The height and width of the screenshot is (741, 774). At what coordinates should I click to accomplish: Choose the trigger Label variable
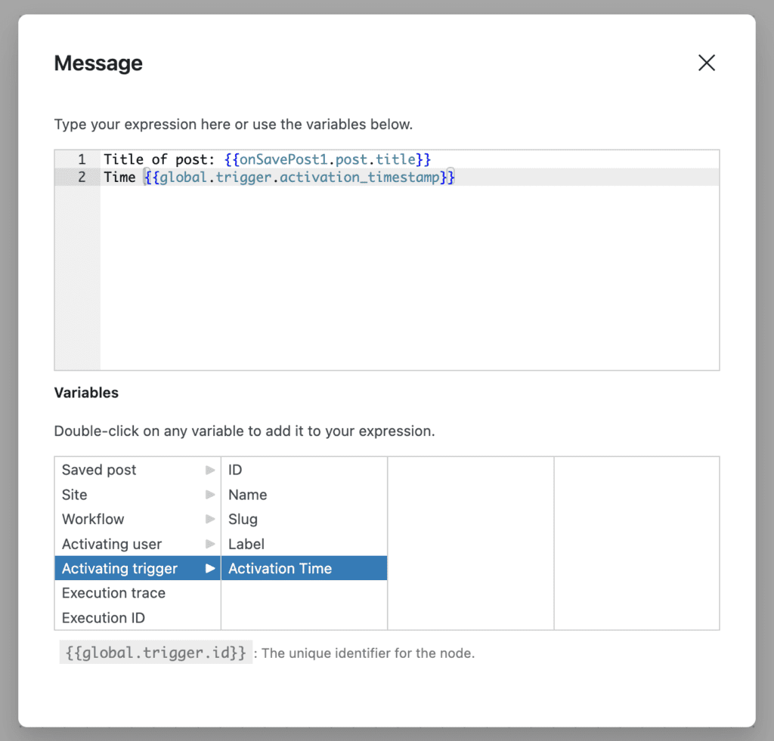(x=246, y=544)
